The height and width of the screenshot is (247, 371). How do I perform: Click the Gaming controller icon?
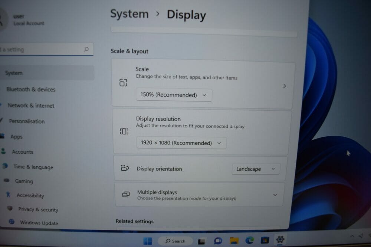(7, 180)
